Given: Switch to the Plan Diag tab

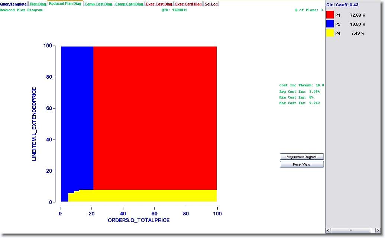Looking at the screenshot, I should pyautogui.click(x=38, y=4).
